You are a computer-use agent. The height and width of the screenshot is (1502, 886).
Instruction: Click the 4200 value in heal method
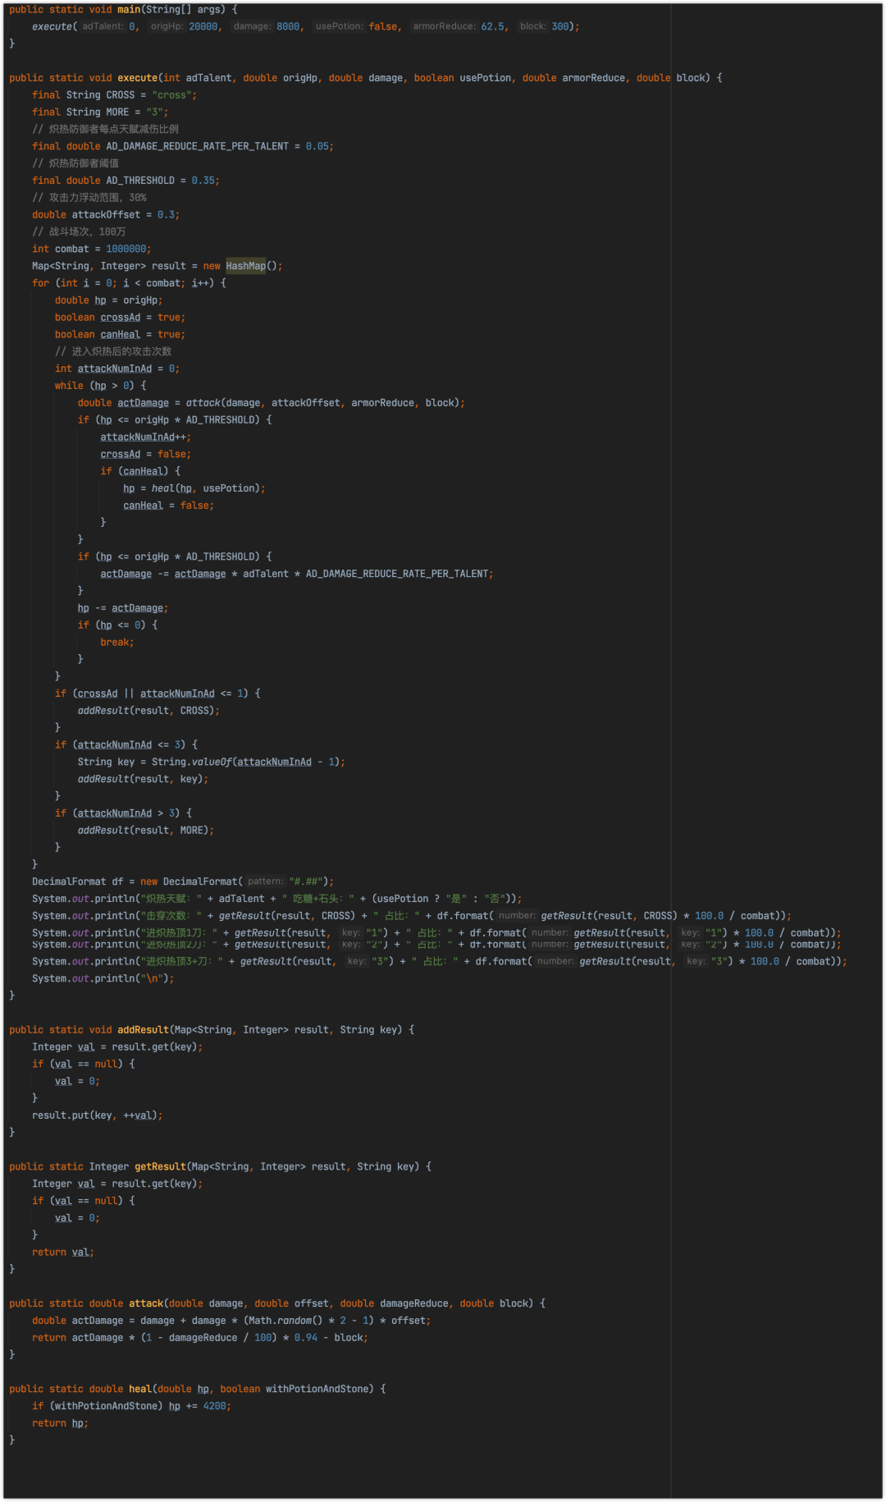tap(214, 1406)
